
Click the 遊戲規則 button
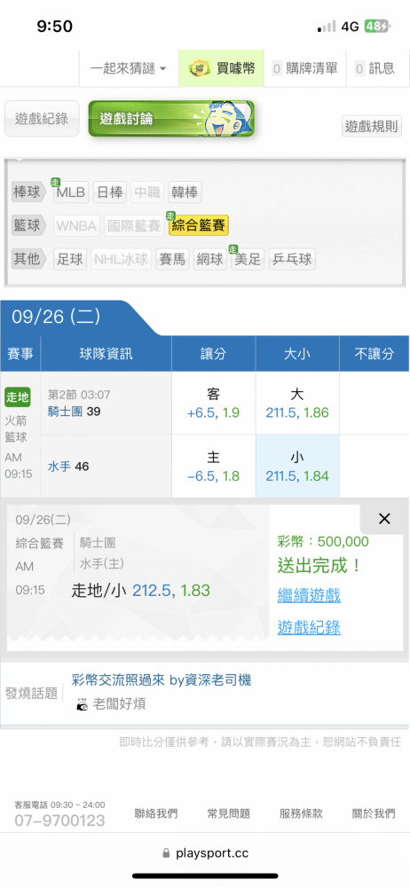pos(372,126)
